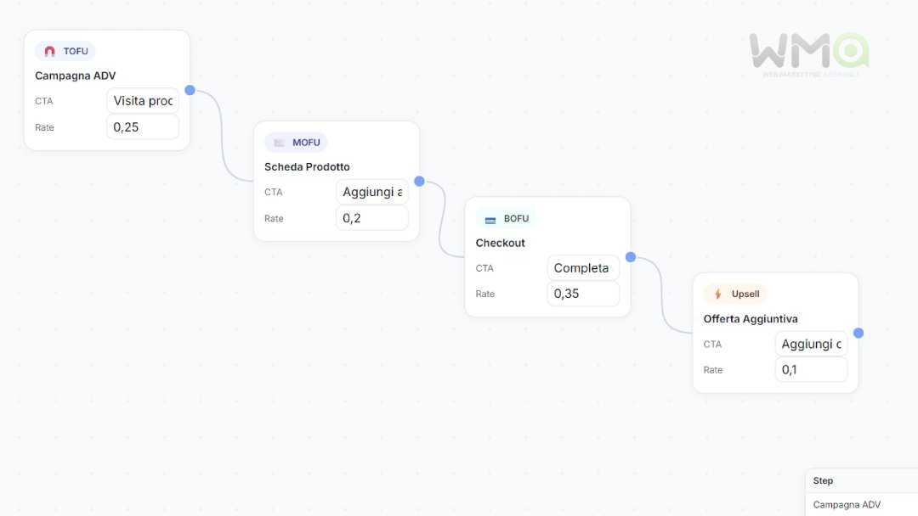Edit the Campagna ADV CTA field
This screenshot has height=516, width=918.
pos(143,101)
